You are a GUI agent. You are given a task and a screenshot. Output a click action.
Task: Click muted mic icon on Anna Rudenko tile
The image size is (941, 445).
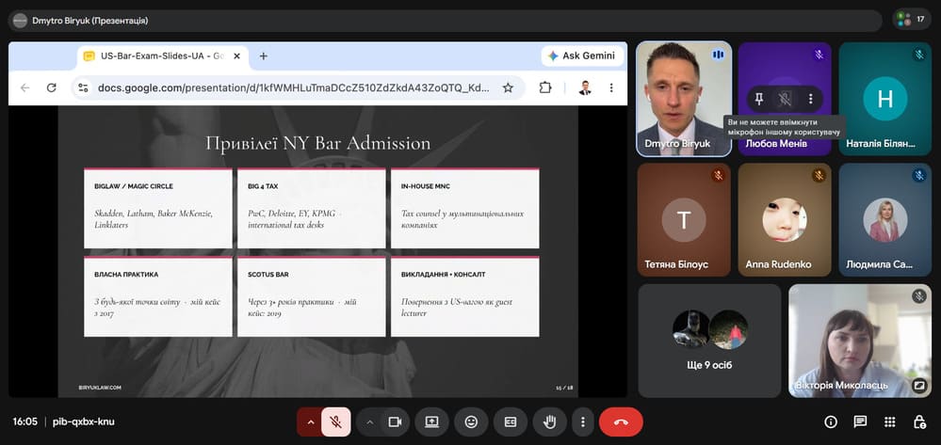(x=819, y=176)
